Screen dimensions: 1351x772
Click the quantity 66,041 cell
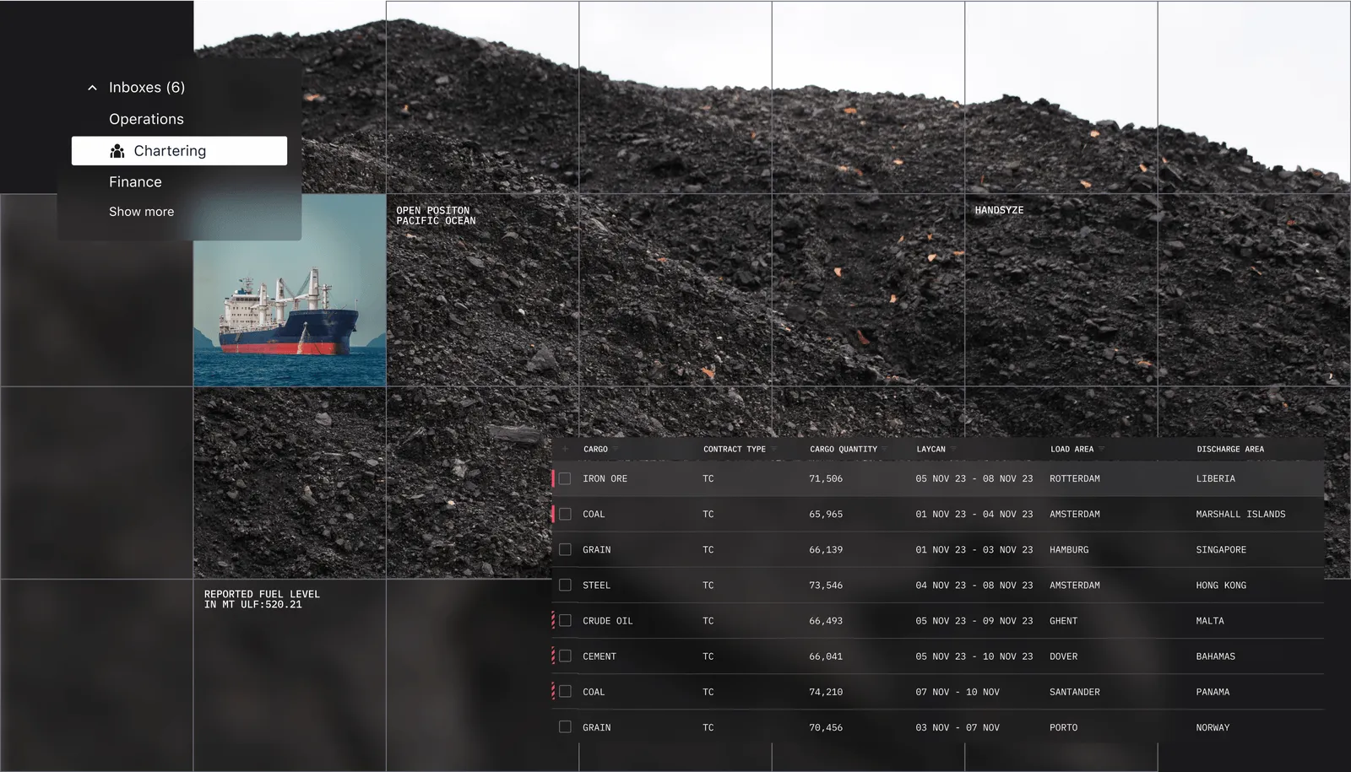coord(826,656)
